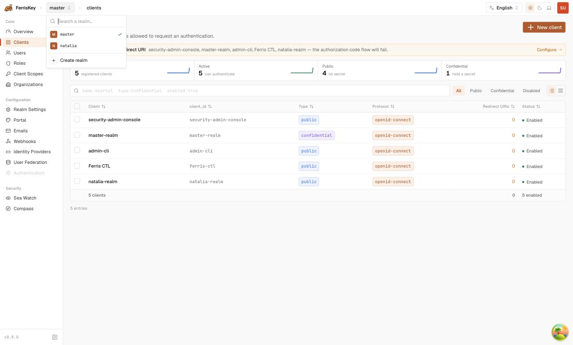The width and height of the screenshot is (573, 345).
Task: Collapse the sidebar panel icon
Action: (55, 337)
